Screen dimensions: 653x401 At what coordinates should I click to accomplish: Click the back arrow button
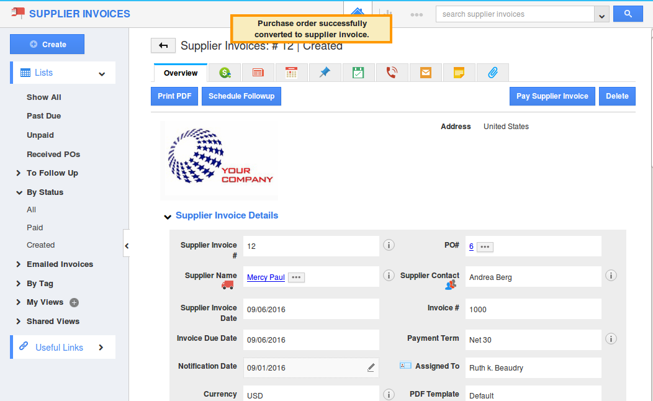(x=163, y=45)
